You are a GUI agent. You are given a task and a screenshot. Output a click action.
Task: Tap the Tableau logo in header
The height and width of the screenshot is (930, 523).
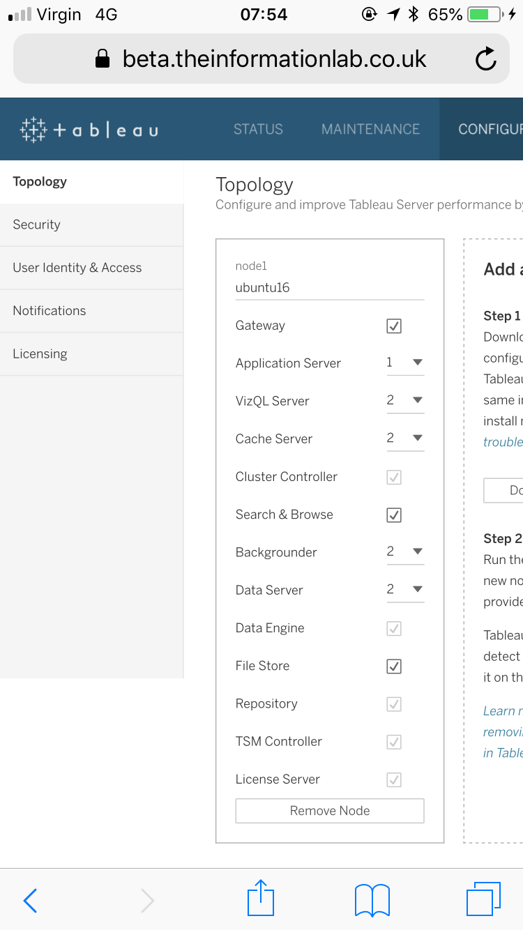click(x=89, y=130)
